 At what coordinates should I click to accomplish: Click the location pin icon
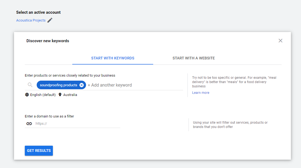pos(60,95)
